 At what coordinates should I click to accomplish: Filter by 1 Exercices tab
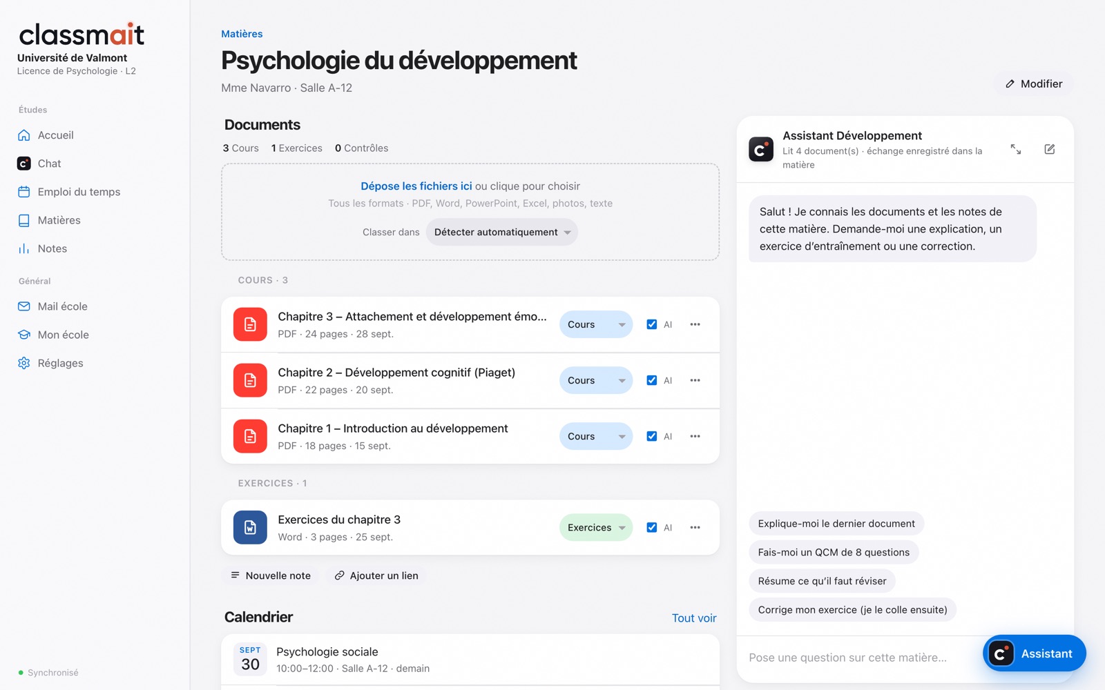[296, 148]
